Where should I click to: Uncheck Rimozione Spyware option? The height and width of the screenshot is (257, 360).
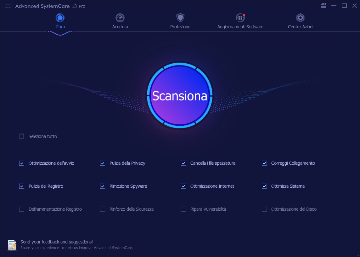click(103, 186)
